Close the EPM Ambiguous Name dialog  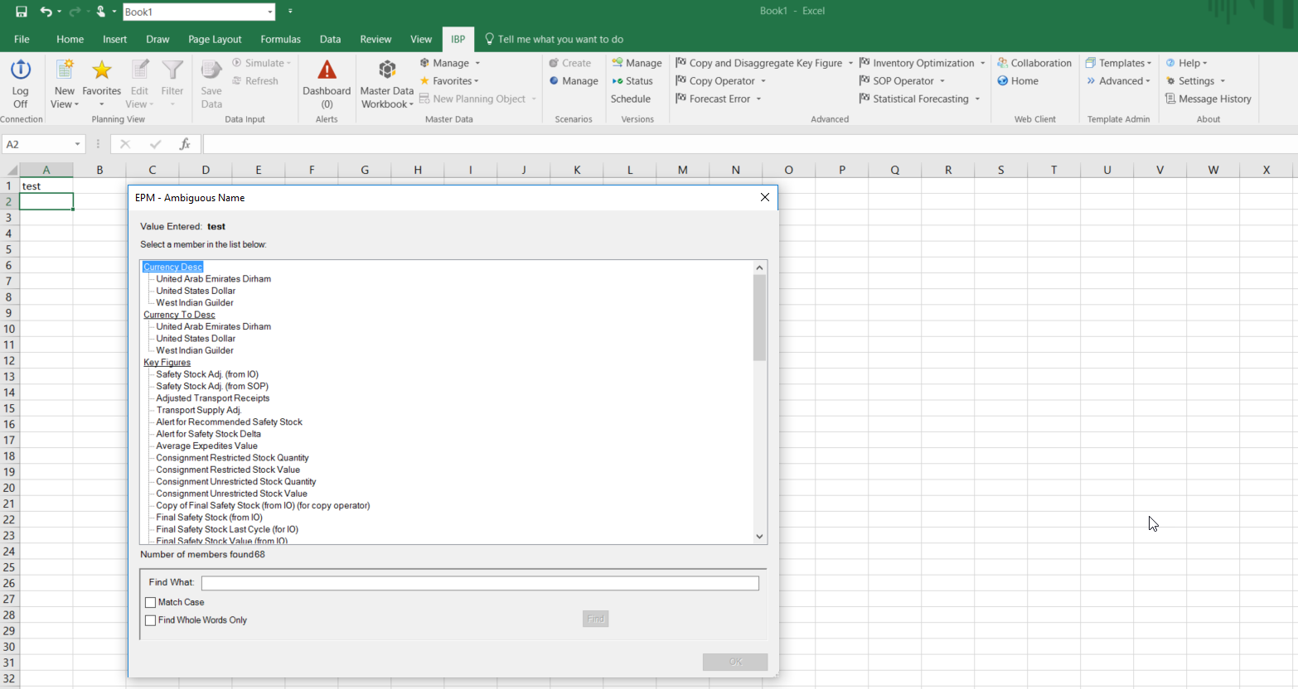tap(765, 197)
